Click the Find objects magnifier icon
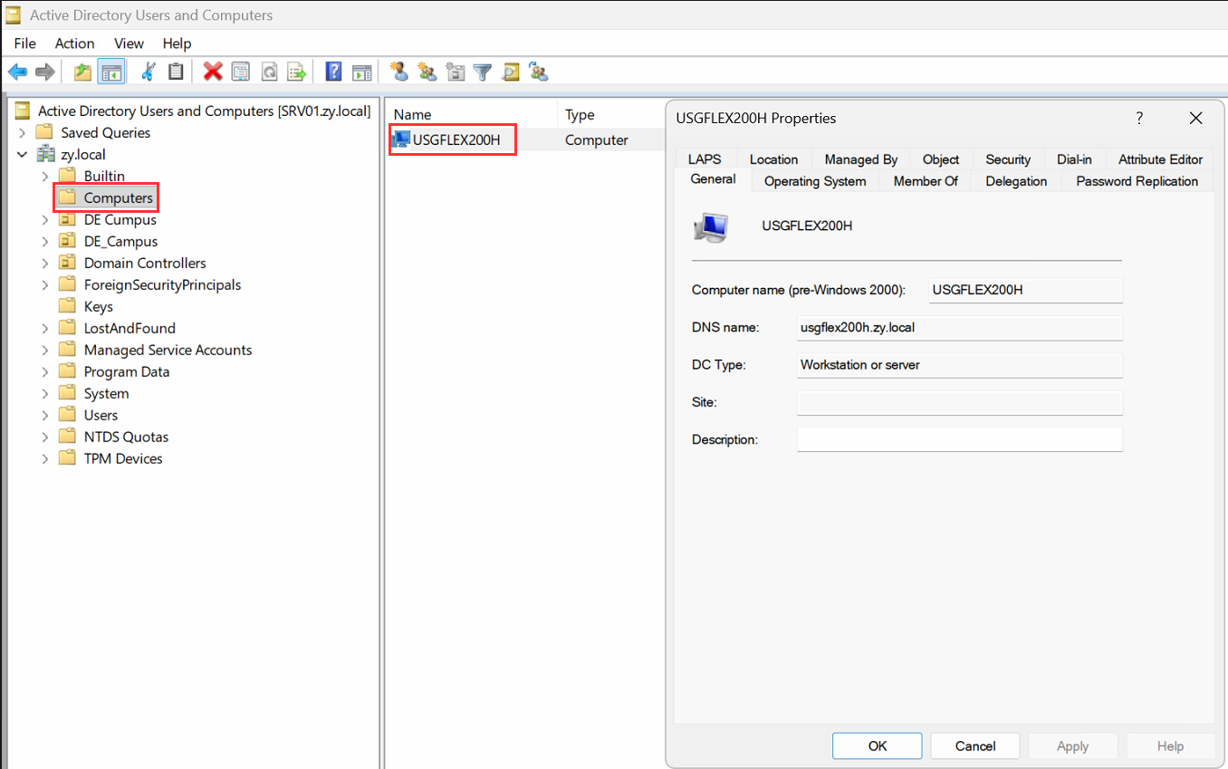Viewport: 1228px width, 769px height. [x=511, y=72]
